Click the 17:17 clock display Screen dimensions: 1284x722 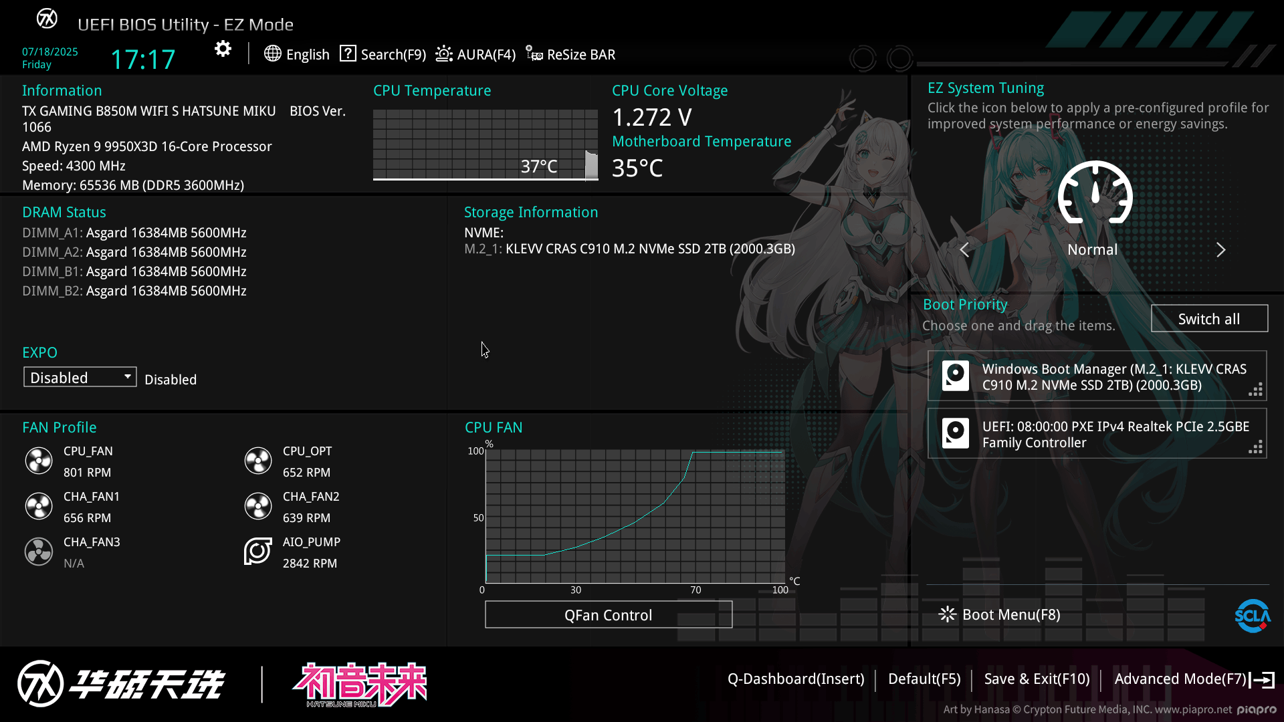coord(142,59)
